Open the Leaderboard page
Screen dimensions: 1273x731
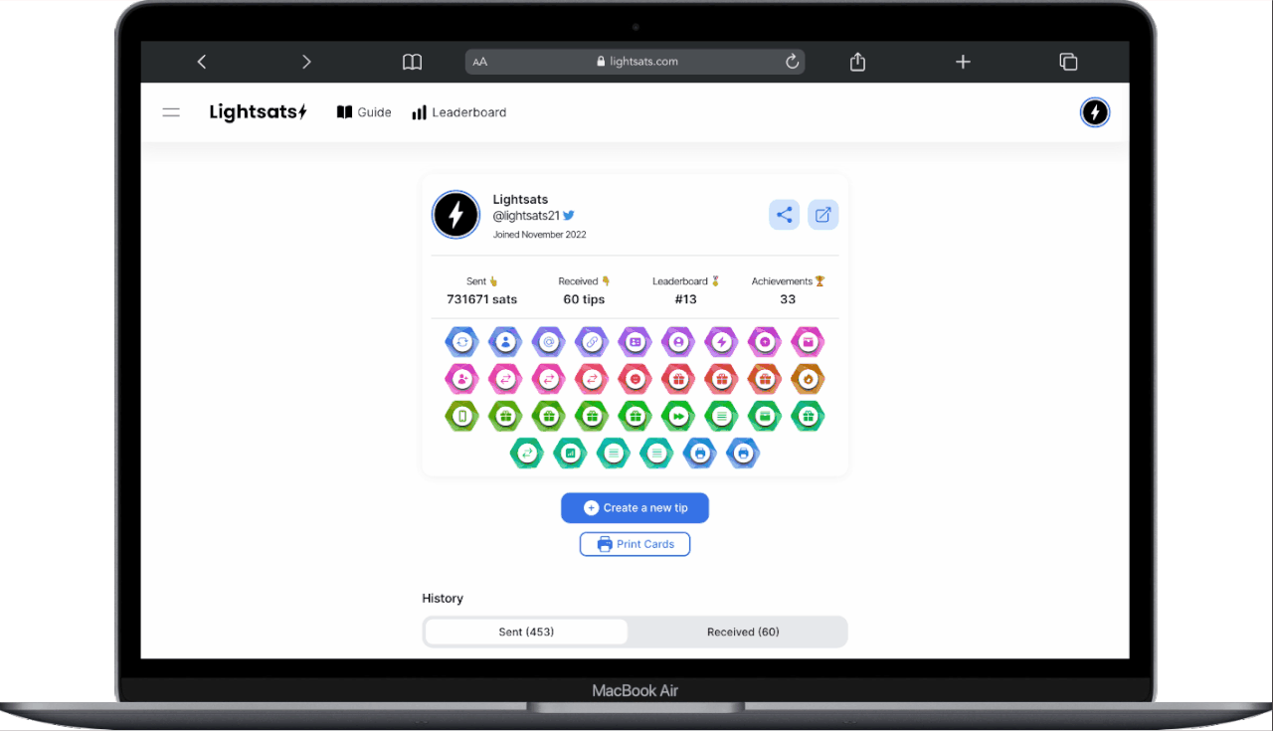coord(459,112)
